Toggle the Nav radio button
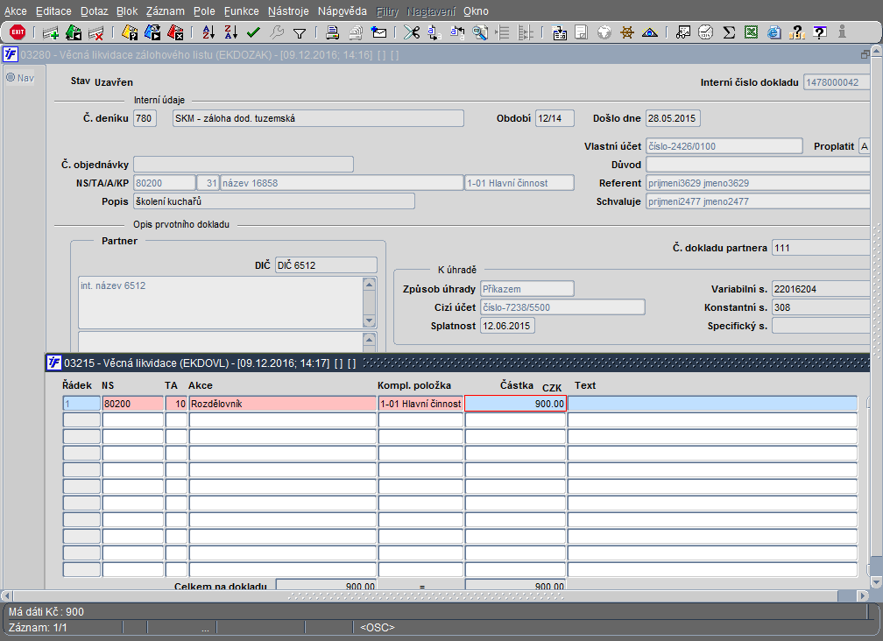This screenshot has width=883, height=641. point(11,77)
